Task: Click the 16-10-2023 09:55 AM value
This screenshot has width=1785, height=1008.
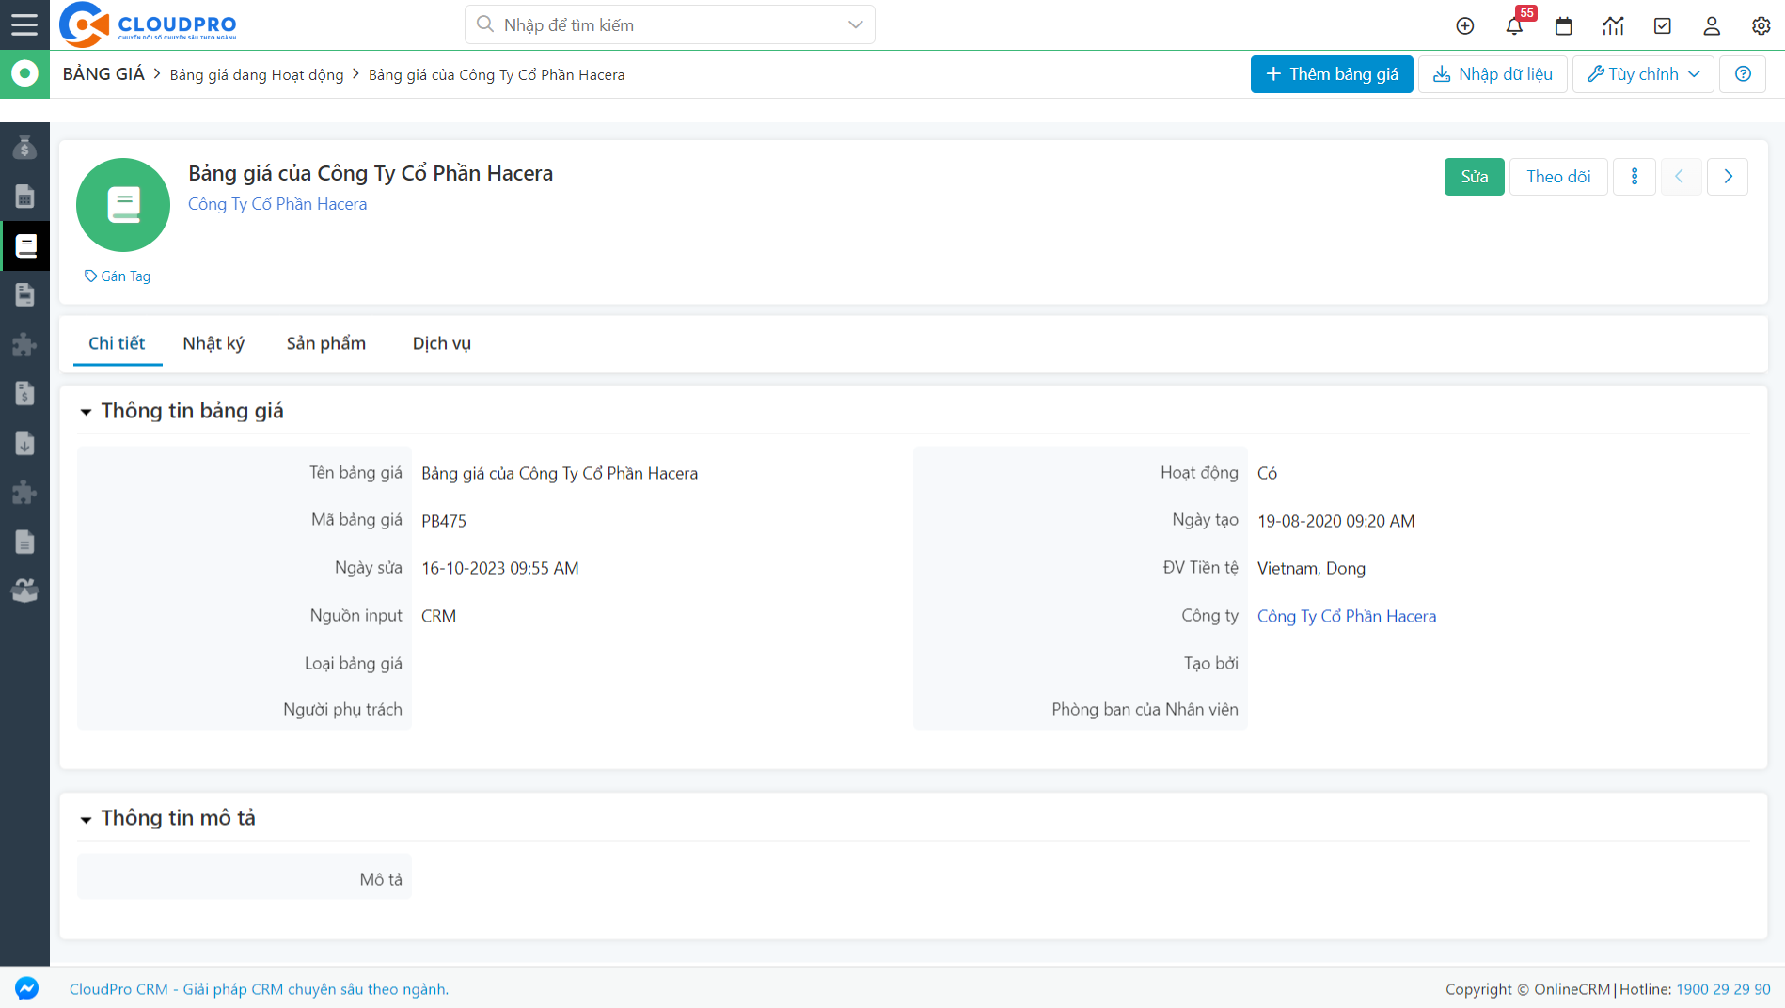Action: pyautogui.click(x=500, y=568)
